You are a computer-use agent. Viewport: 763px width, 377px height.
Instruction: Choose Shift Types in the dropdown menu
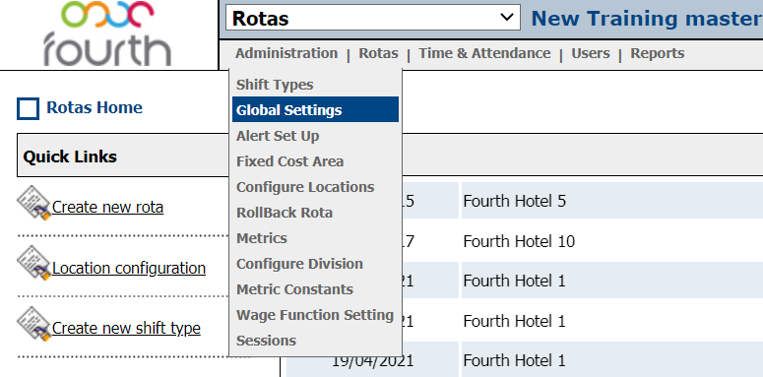point(275,85)
